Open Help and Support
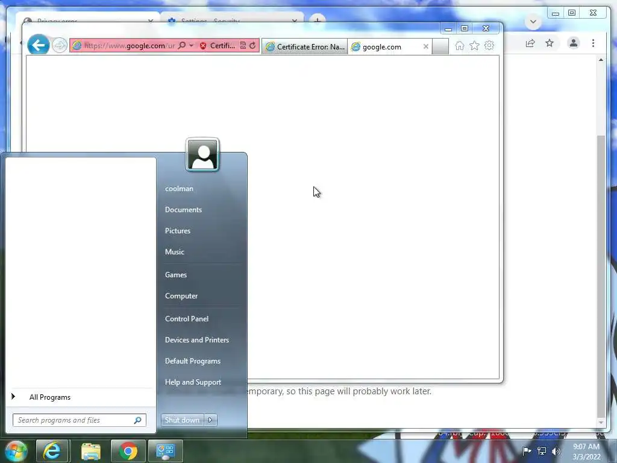Screen dimensions: 617x463 (x=193, y=382)
